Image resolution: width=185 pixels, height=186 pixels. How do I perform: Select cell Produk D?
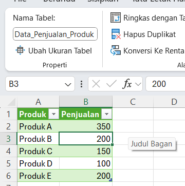pos(39,163)
